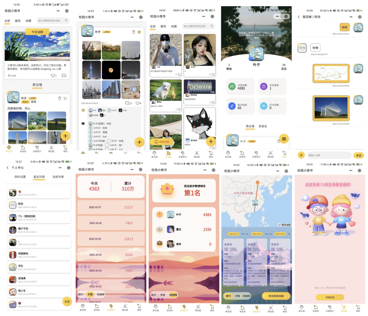The height and width of the screenshot is (316, 368).
Task: Select 收藏 tab on 今日话题 home screen
Action: 28,21
